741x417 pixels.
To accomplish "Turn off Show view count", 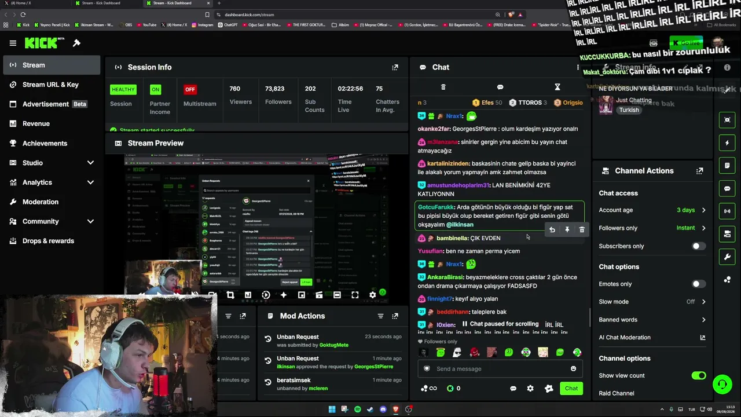I will tap(699, 375).
